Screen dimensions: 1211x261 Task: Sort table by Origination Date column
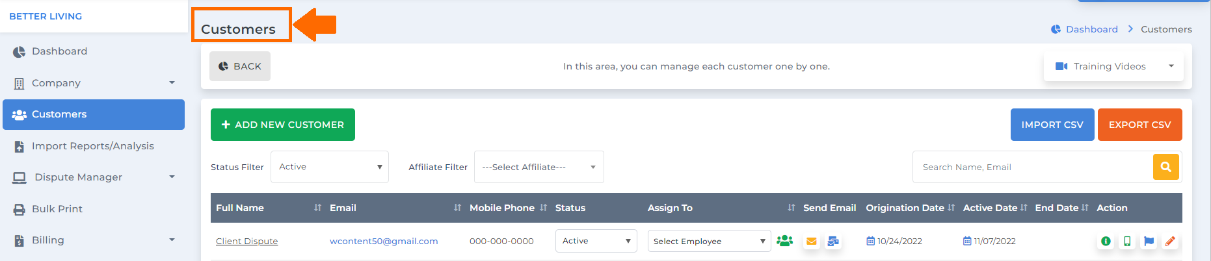pyautogui.click(x=951, y=208)
